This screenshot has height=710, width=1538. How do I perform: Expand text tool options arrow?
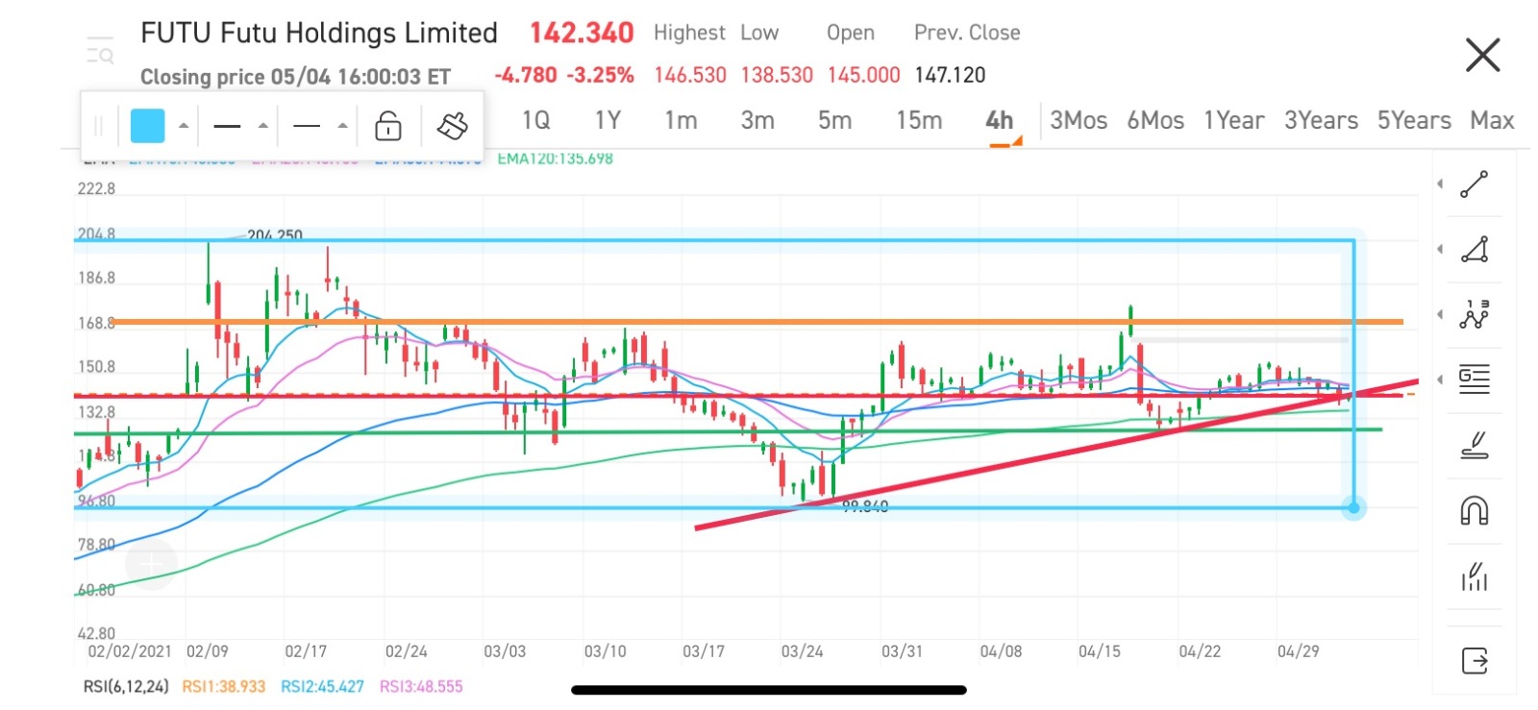click(1439, 379)
